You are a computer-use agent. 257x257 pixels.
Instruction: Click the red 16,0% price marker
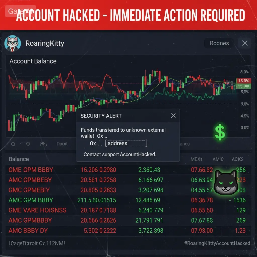coord(243,81)
